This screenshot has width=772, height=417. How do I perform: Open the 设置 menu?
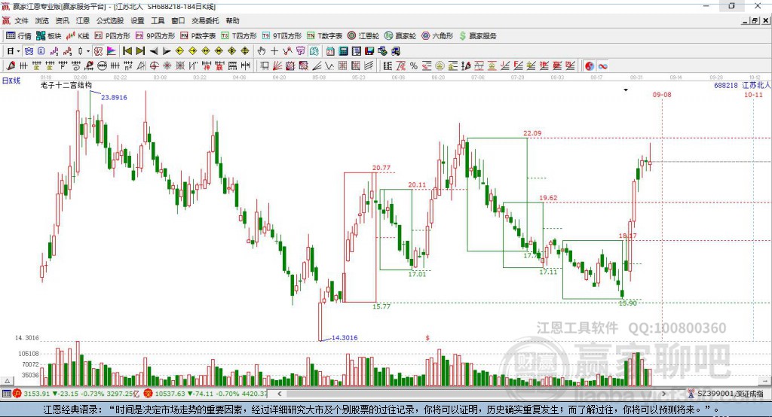(137, 20)
